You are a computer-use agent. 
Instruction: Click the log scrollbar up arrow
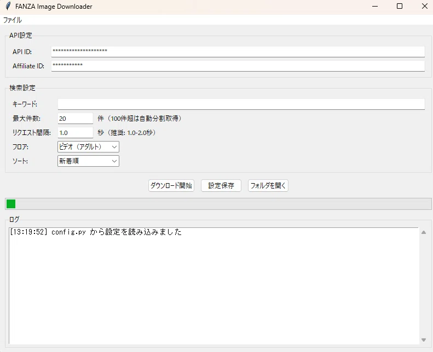tap(424, 232)
